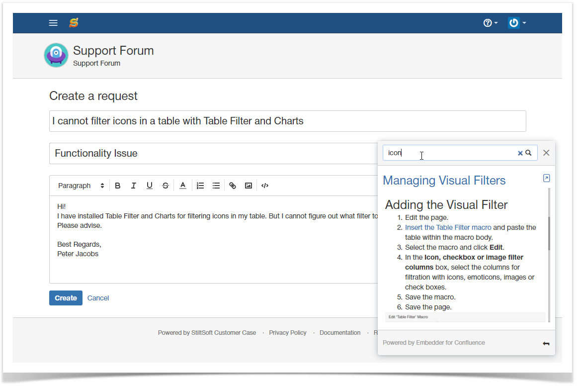Screen dimensions: 579x387
Task: Click the 'Peter Jacobs' signature text
Action: (x=78, y=254)
